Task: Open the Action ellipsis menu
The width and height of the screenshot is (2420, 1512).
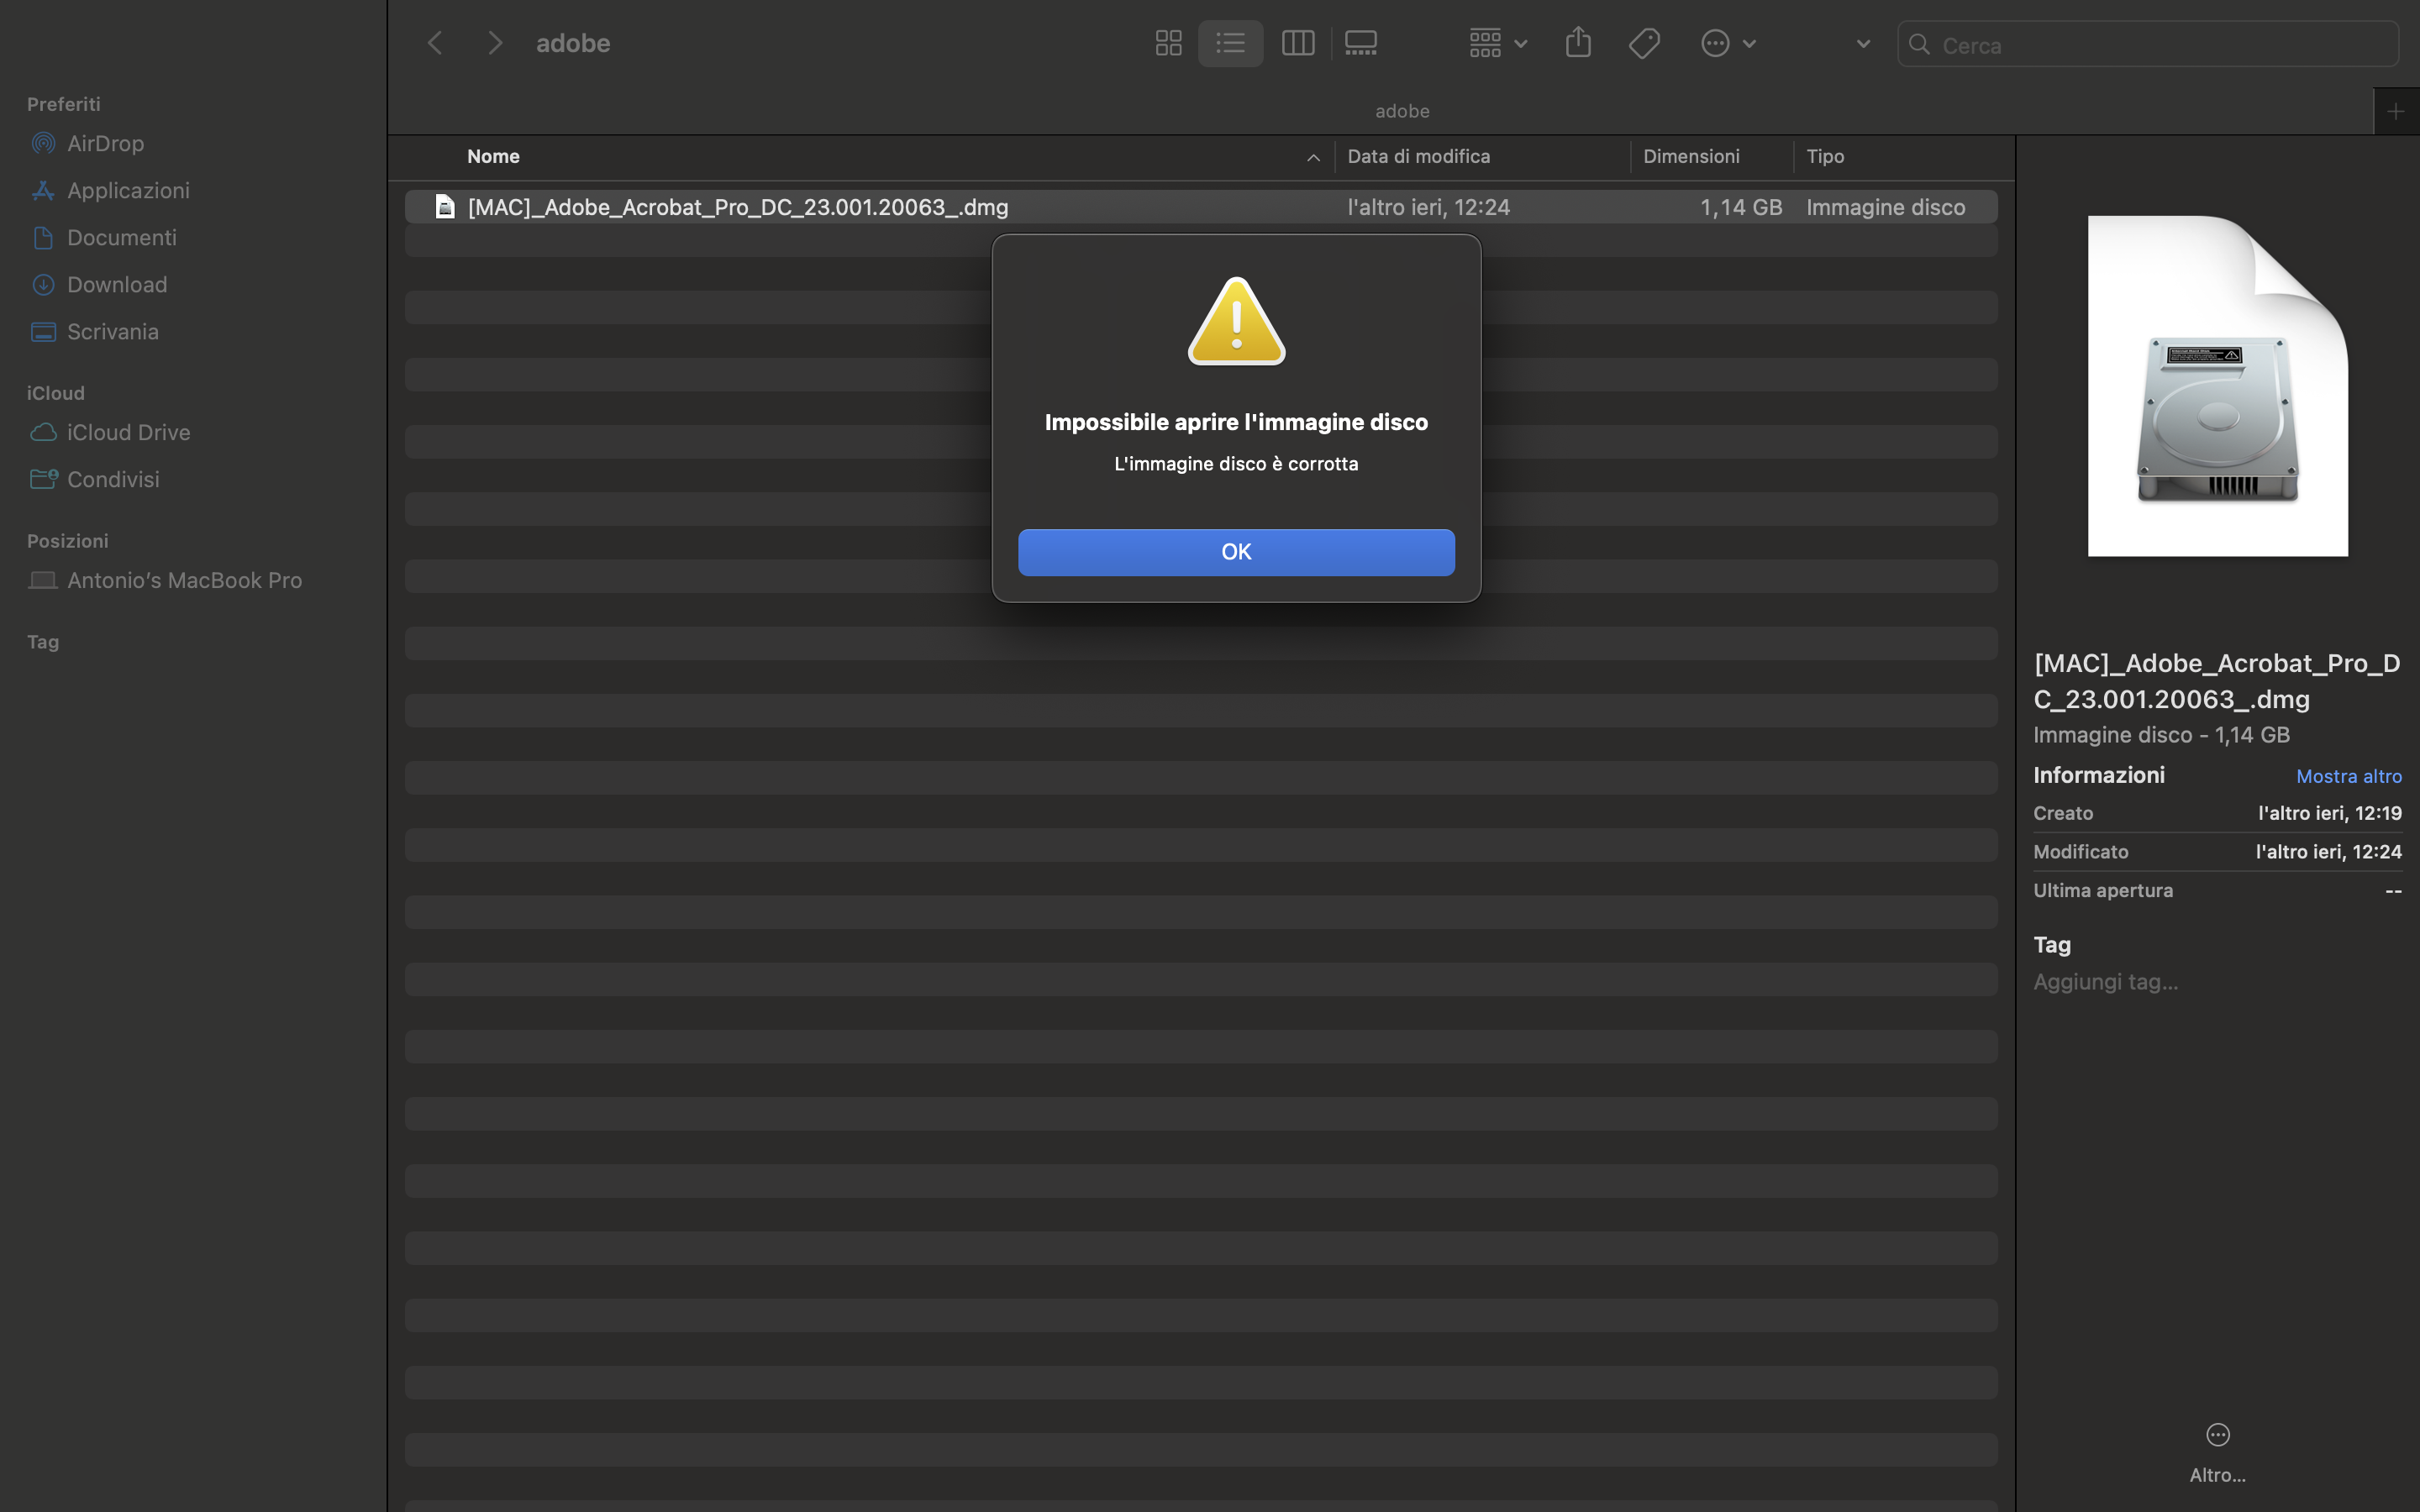Action: [x=1728, y=43]
